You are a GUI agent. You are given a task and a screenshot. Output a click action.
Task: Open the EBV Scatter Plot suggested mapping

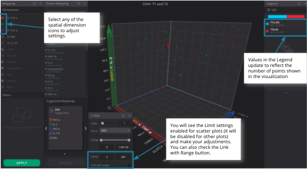coord(66,112)
